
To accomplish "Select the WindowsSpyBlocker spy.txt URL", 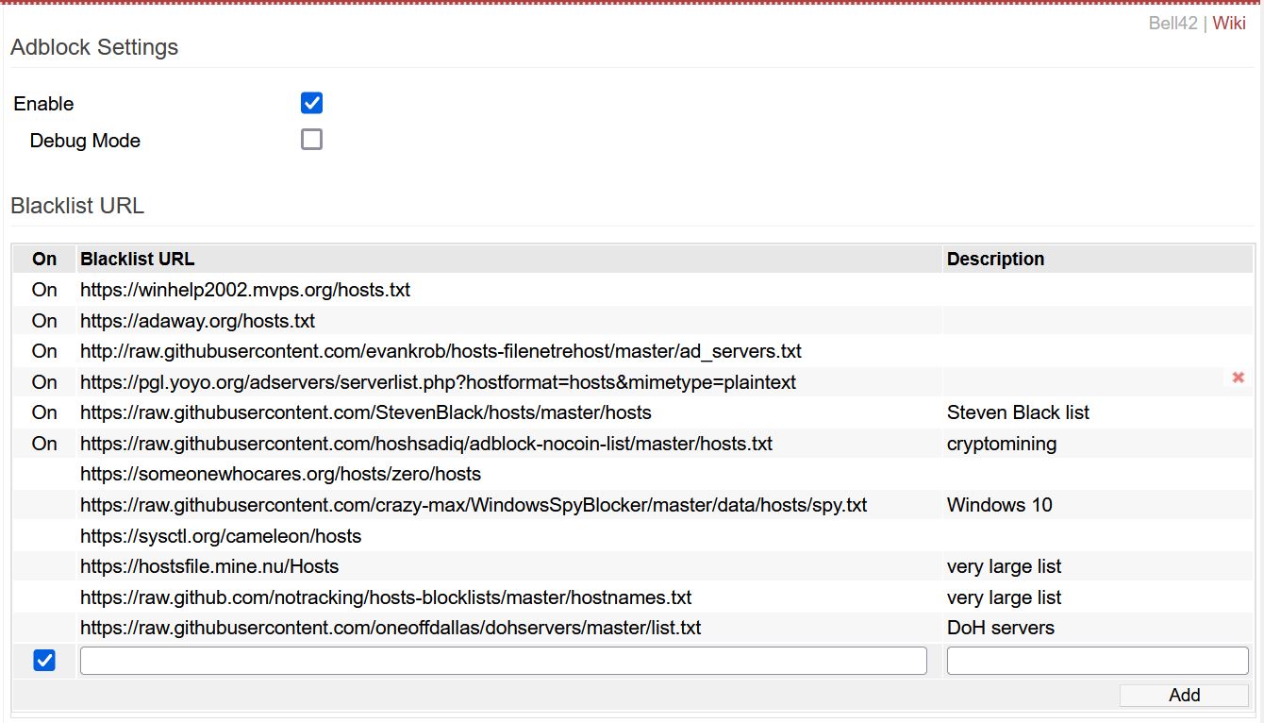I will pyautogui.click(x=474, y=505).
